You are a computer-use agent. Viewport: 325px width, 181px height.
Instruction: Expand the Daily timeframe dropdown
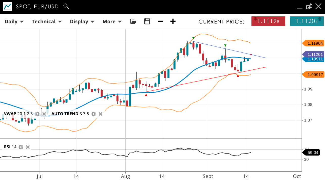tap(14, 22)
